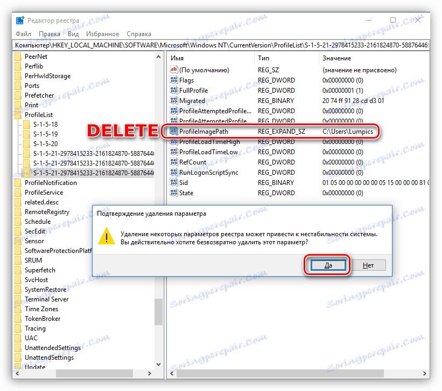The width and height of the screenshot is (442, 391).
Task: Click tree pane horizontal scrollbar right arrow
Action: pyautogui.click(x=150, y=374)
